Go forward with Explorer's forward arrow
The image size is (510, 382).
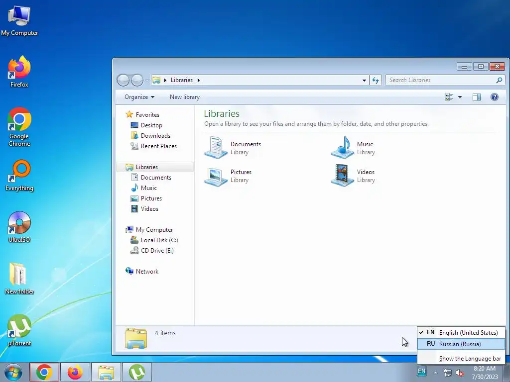point(137,80)
